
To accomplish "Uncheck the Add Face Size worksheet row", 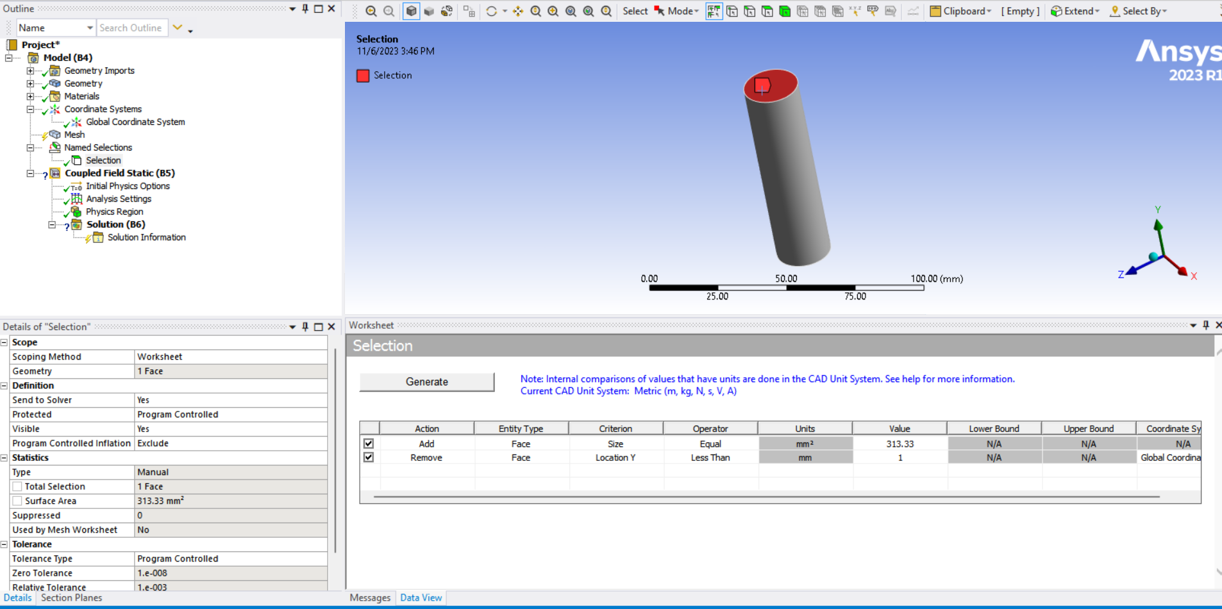I will [x=369, y=443].
